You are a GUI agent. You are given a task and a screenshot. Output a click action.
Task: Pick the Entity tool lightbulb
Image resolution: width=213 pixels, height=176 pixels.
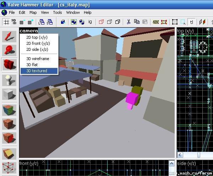(9, 80)
